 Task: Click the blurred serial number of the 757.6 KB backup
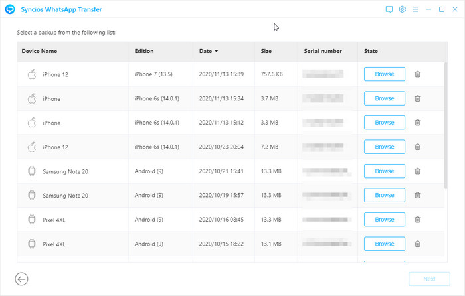click(x=323, y=74)
